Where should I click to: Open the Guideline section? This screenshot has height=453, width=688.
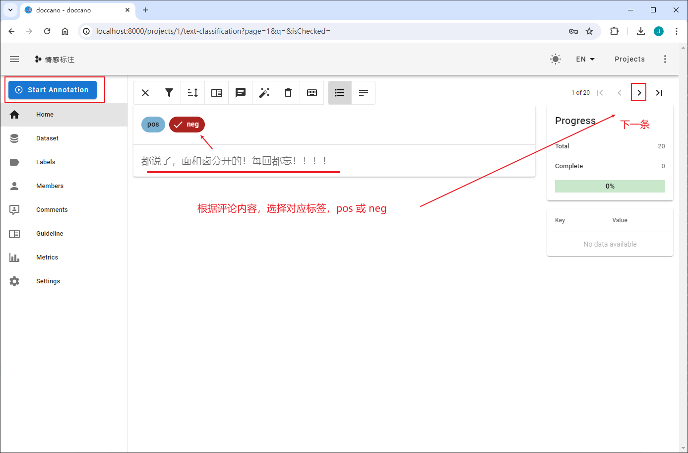coord(49,233)
